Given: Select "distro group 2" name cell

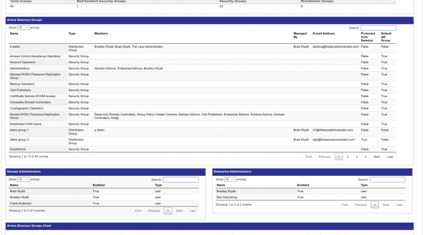Looking at the screenshot, I should click(38, 141).
